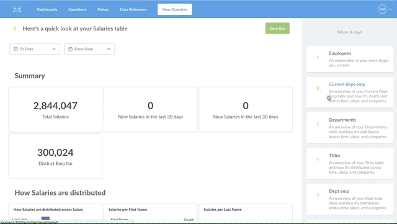Click the calendar icon in From Date filter

tap(70, 49)
